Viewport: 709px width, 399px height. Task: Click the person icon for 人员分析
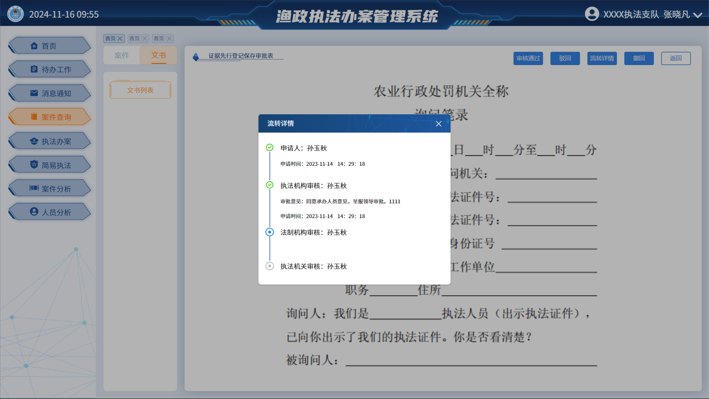(34, 212)
